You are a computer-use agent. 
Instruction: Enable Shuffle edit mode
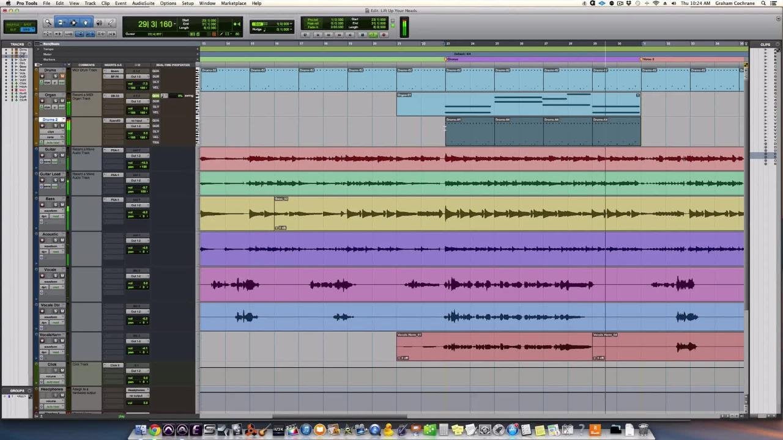pos(12,24)
